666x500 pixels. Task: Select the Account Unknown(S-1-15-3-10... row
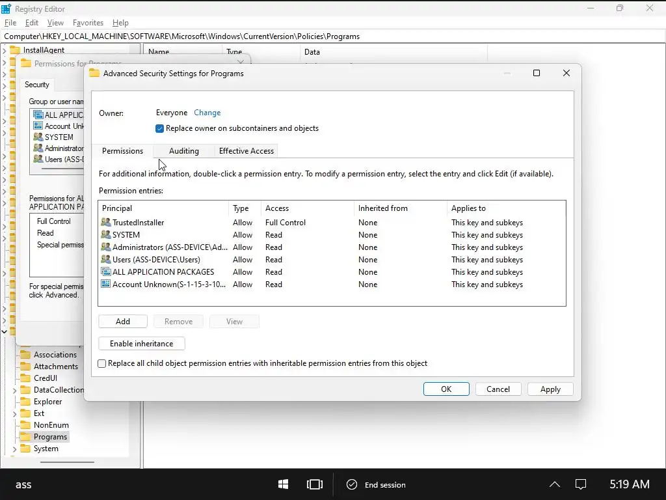tap(332, 284)
